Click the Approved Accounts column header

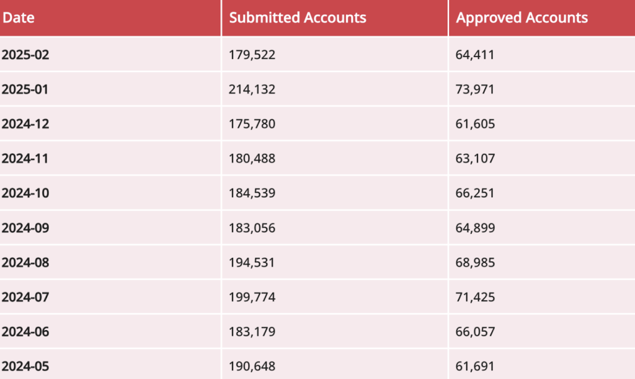point(522,18)
